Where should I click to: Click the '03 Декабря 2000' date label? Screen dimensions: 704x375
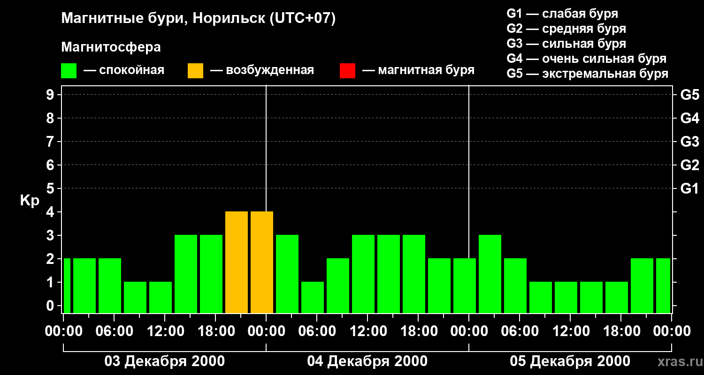[x=164, y=361]
